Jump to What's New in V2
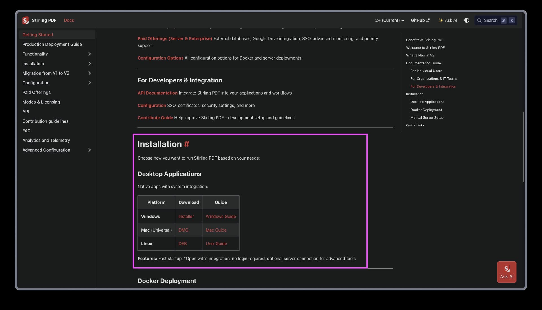The width and height of the screenshot is (542, 310). coord(420,55)
